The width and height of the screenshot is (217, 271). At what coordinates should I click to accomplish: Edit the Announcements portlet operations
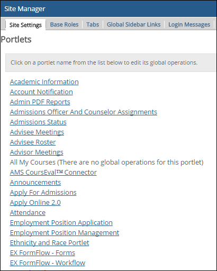(35, 183)
